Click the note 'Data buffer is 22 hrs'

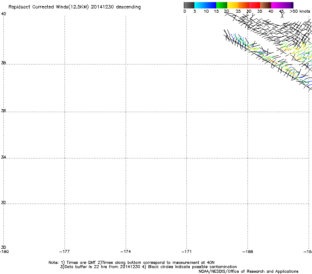[x=86, y=267]
